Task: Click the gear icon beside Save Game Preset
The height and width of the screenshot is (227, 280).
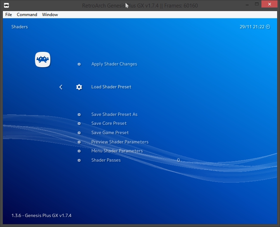Action: 79,133
